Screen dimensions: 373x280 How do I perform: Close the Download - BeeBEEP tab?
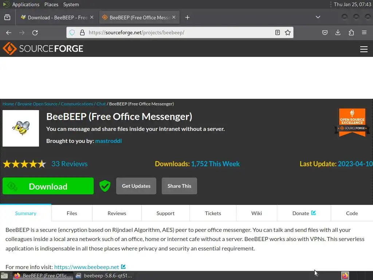pyautogui.click(x=92, y=17)
